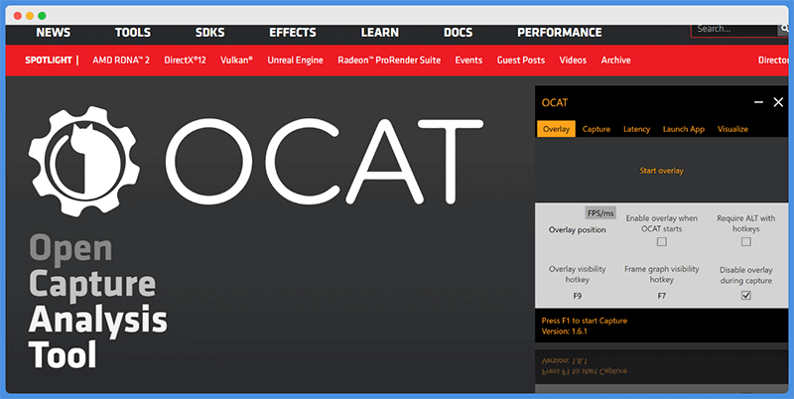Click the OCAT window title

click(x=555, y=103)
